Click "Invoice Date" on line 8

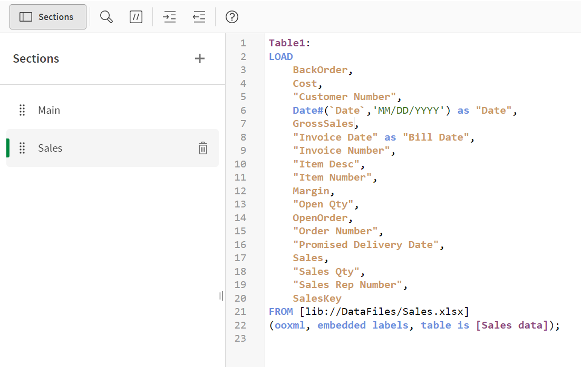[335, 137]
